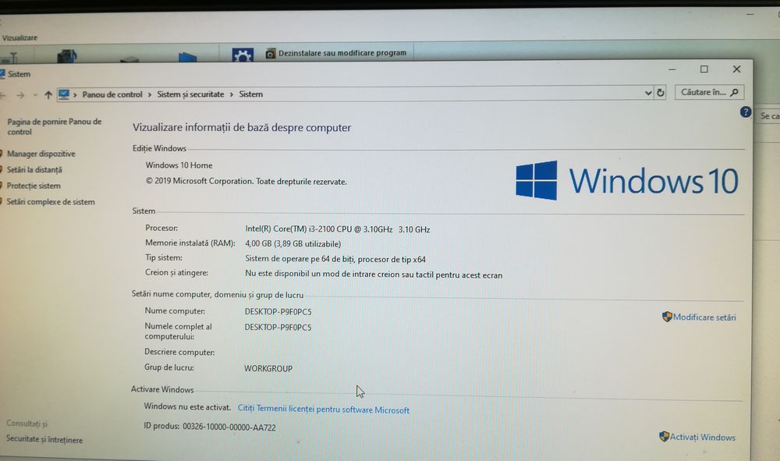780x461 pixels.
Task: Click the forward navigation arrow
Action: click(20, 95)
